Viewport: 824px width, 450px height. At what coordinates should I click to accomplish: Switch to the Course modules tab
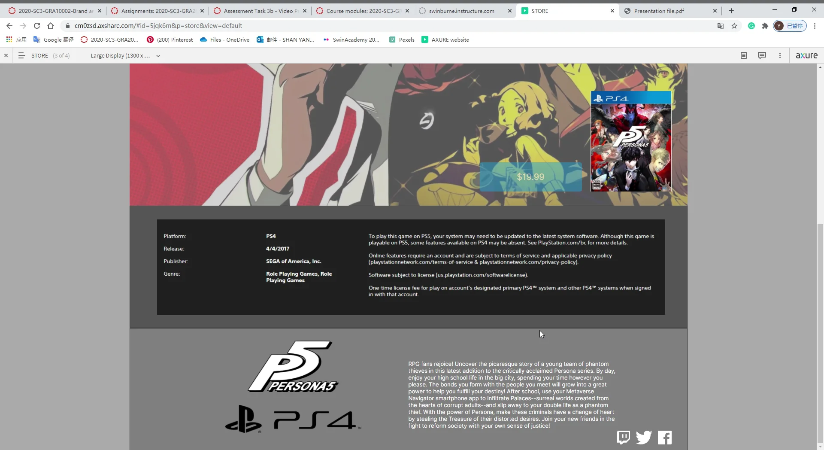(363, 11)
